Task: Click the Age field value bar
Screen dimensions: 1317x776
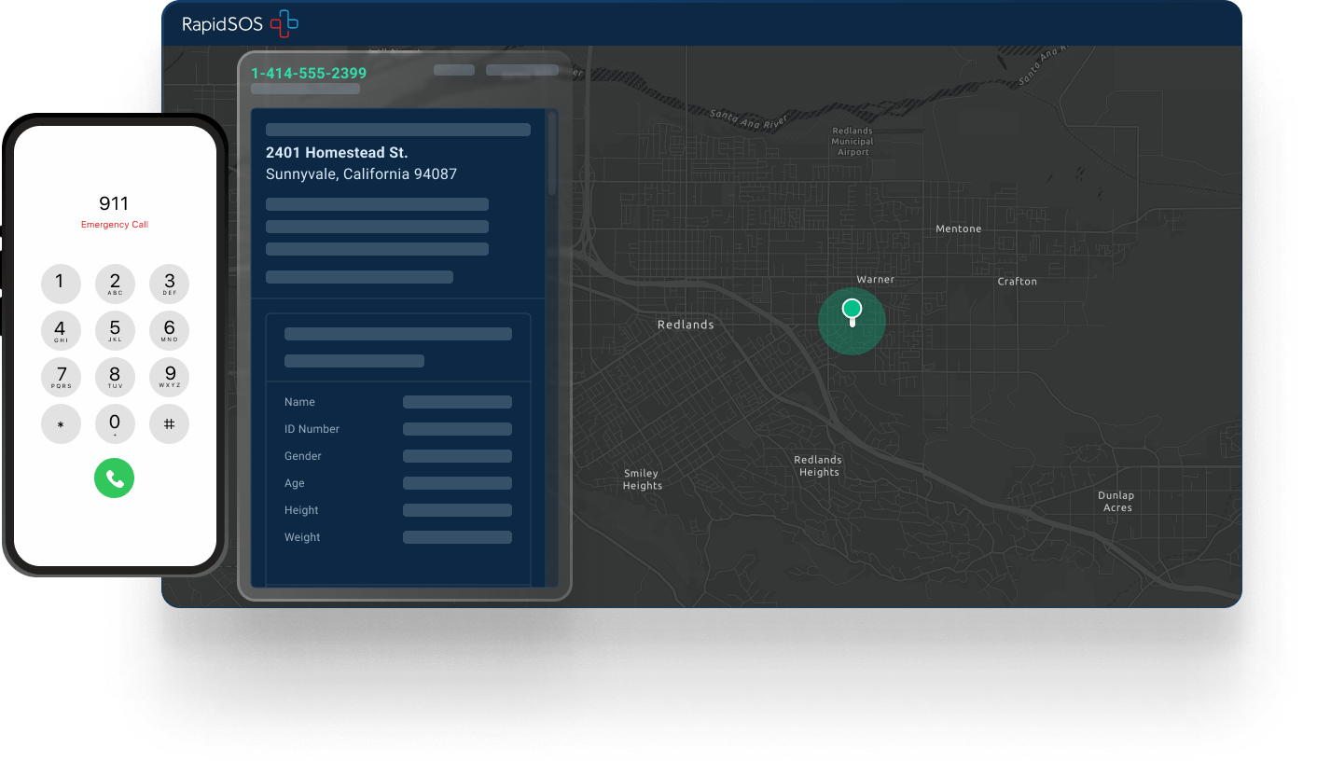Action: [457, 482]
